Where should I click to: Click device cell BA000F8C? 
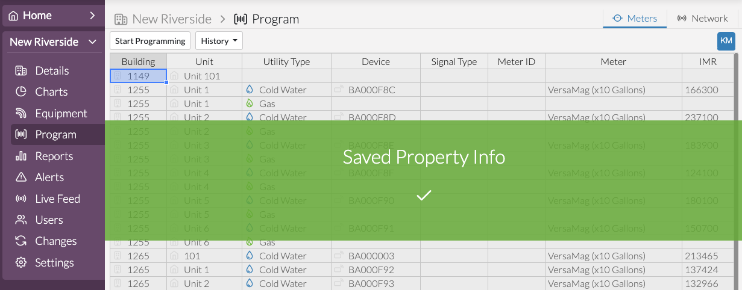(x=376, y=90)
